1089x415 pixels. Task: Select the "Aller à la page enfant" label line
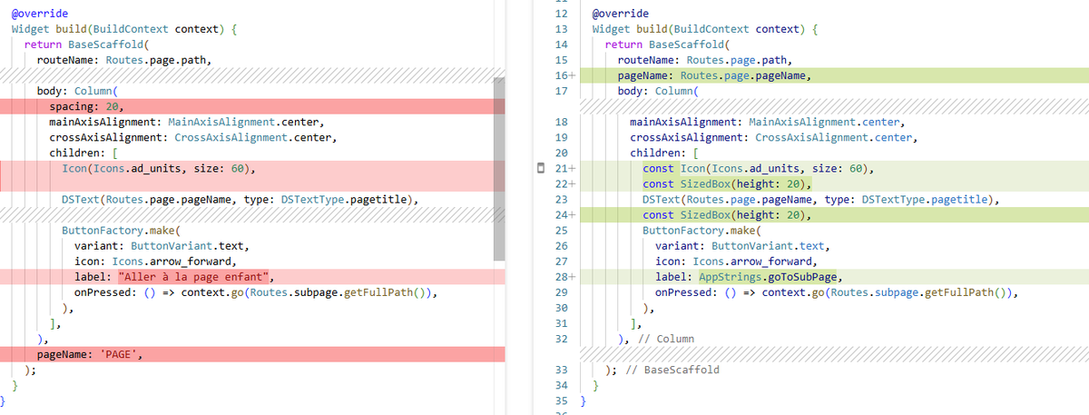point(252,277)
